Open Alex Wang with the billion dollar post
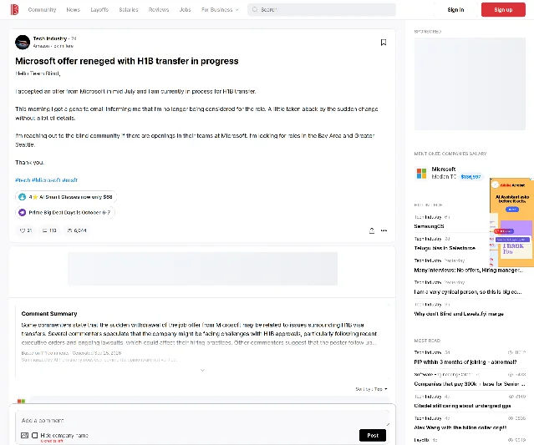Viewport: 534px width, 445px height. (460, 427)
